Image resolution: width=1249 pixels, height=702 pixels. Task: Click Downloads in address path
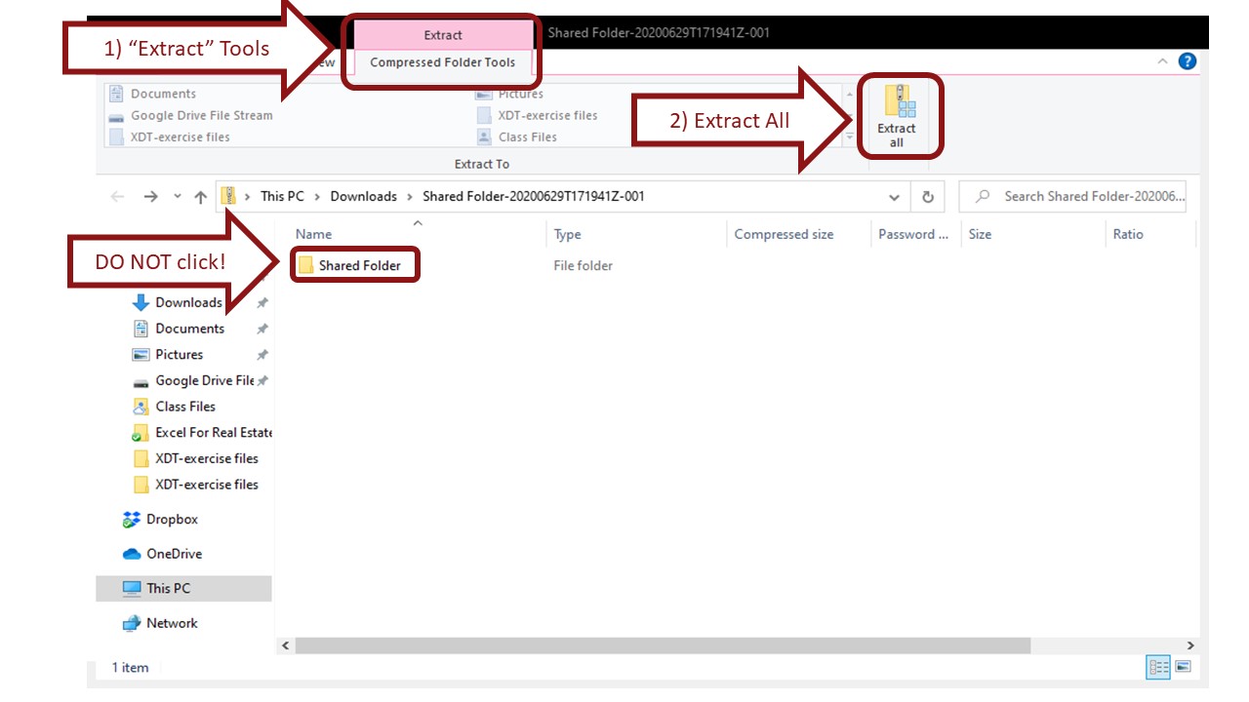coord(364,196)
